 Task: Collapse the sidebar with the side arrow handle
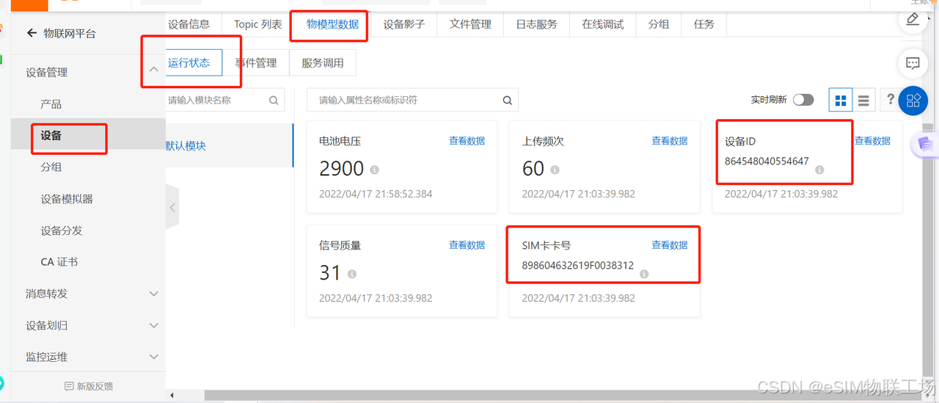[172, 208]
